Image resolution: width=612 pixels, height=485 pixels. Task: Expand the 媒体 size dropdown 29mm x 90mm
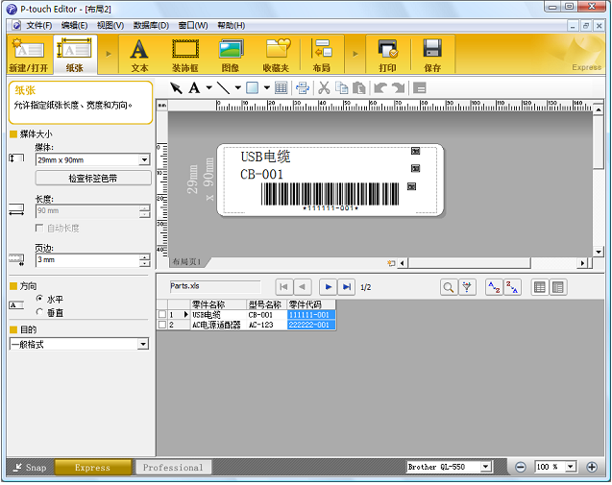click(144, 160)
